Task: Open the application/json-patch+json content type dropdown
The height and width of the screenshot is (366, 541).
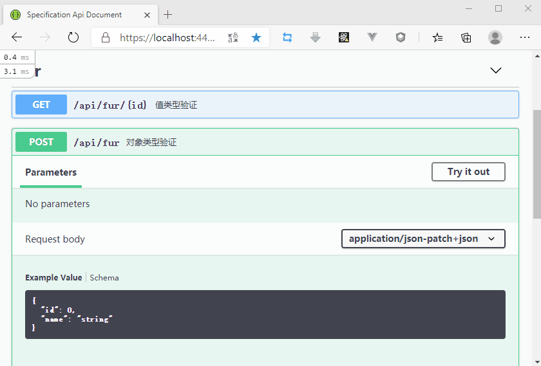Action: click(x=422, y=239)
